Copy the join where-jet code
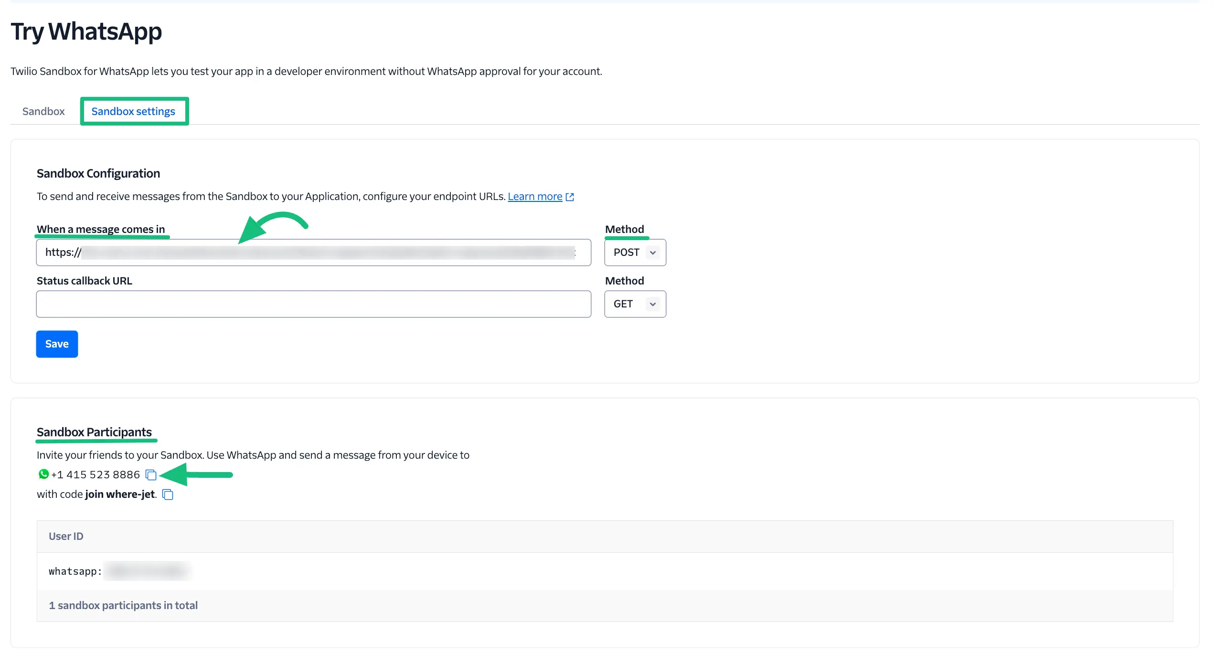The width and height of the screenshot is (1214, 663). pyautogui.click(x=168, y=495)
